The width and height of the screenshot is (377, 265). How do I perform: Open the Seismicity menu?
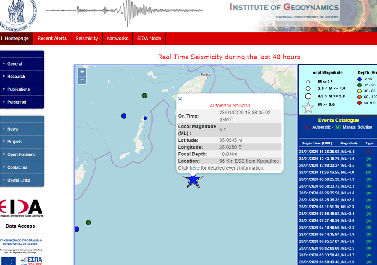[x=87, y=39]
